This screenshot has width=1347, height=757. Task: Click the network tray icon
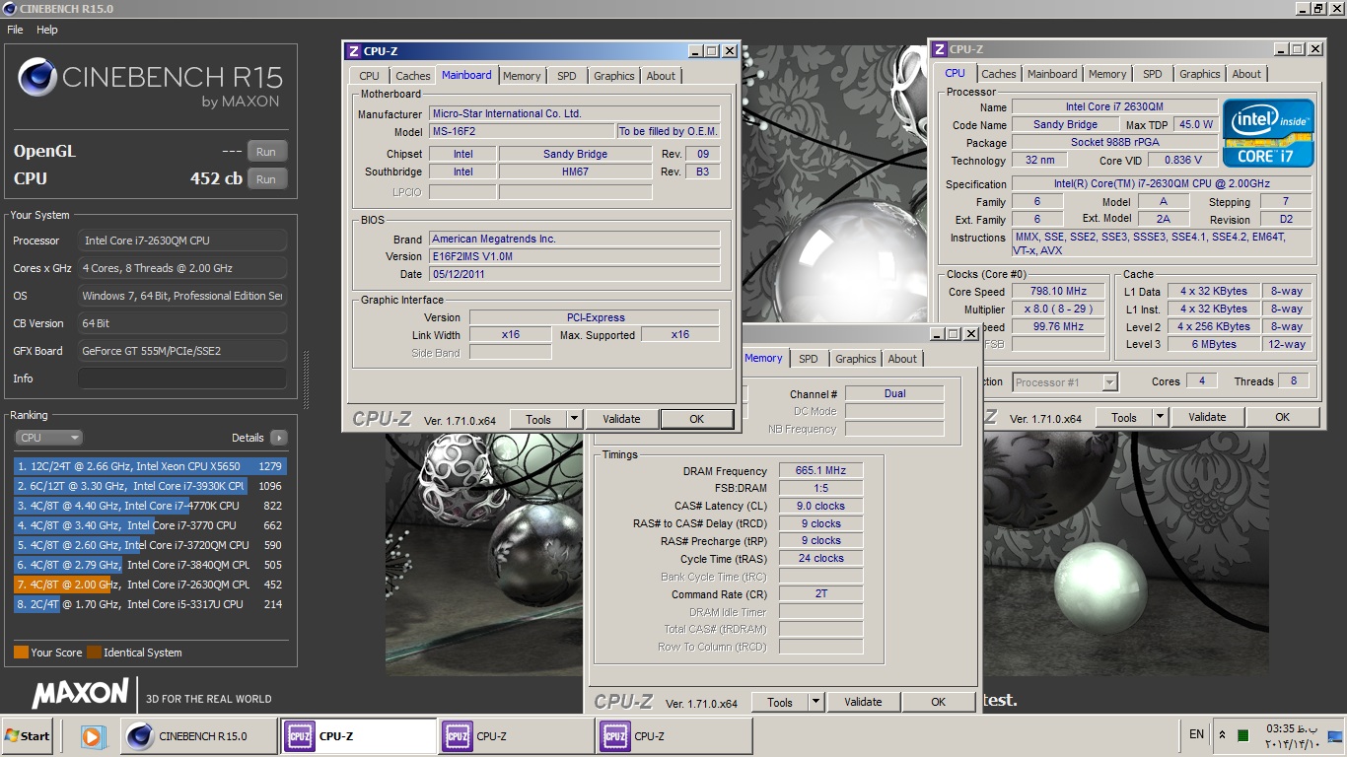point(1335,735)
